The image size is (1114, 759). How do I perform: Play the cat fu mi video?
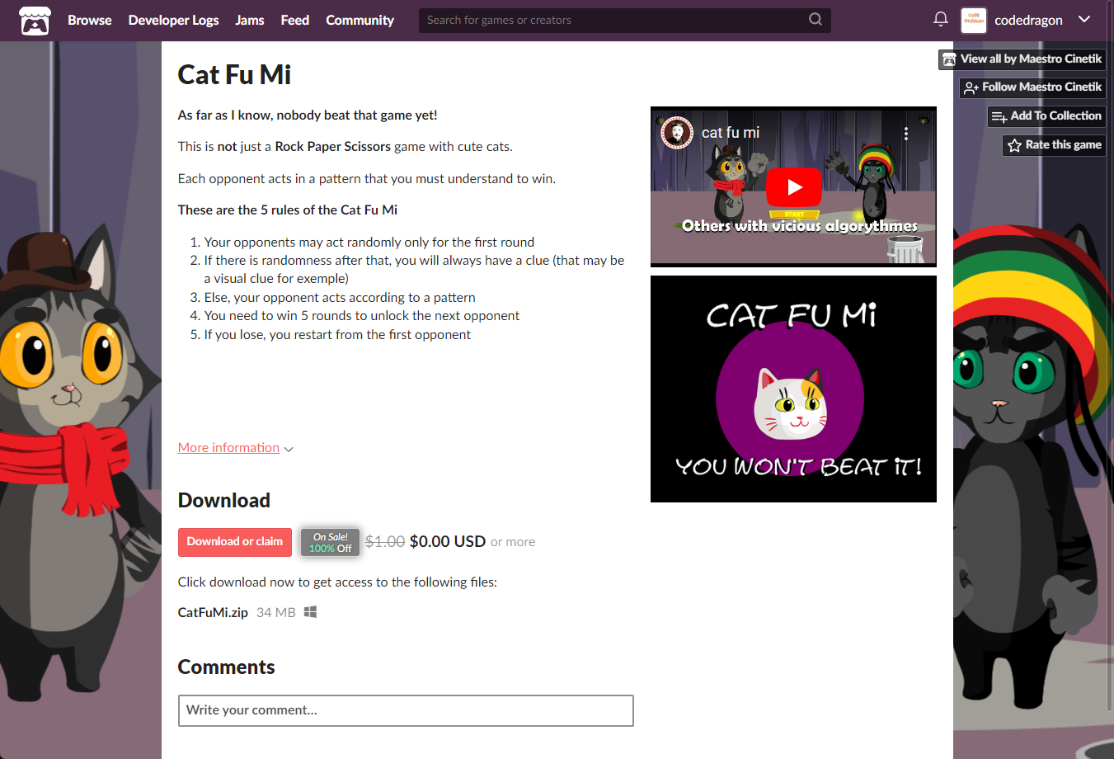(x=794, y=187)
